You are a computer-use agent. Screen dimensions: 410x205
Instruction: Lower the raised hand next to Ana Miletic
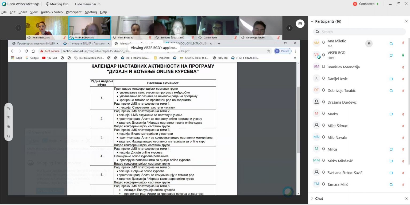(369, 44)
